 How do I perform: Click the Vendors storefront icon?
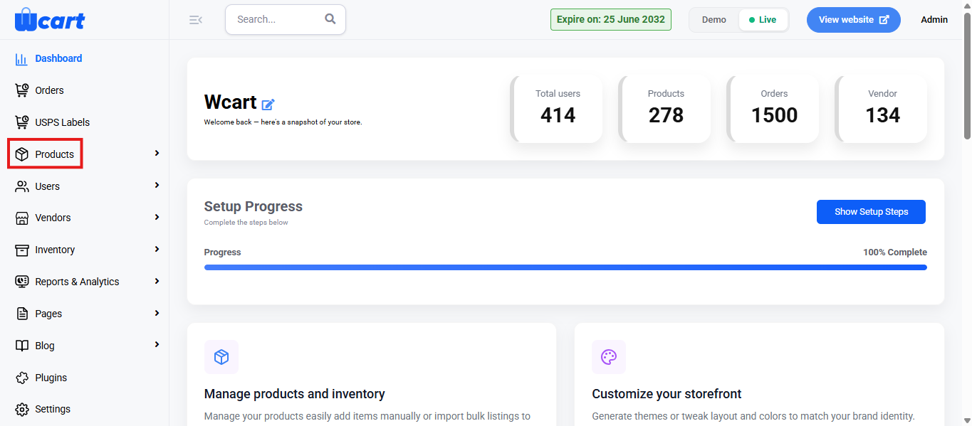[x=22, y=218]
